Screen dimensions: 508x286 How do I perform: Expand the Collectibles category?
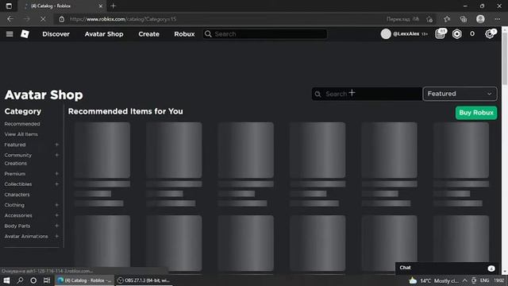56,184
